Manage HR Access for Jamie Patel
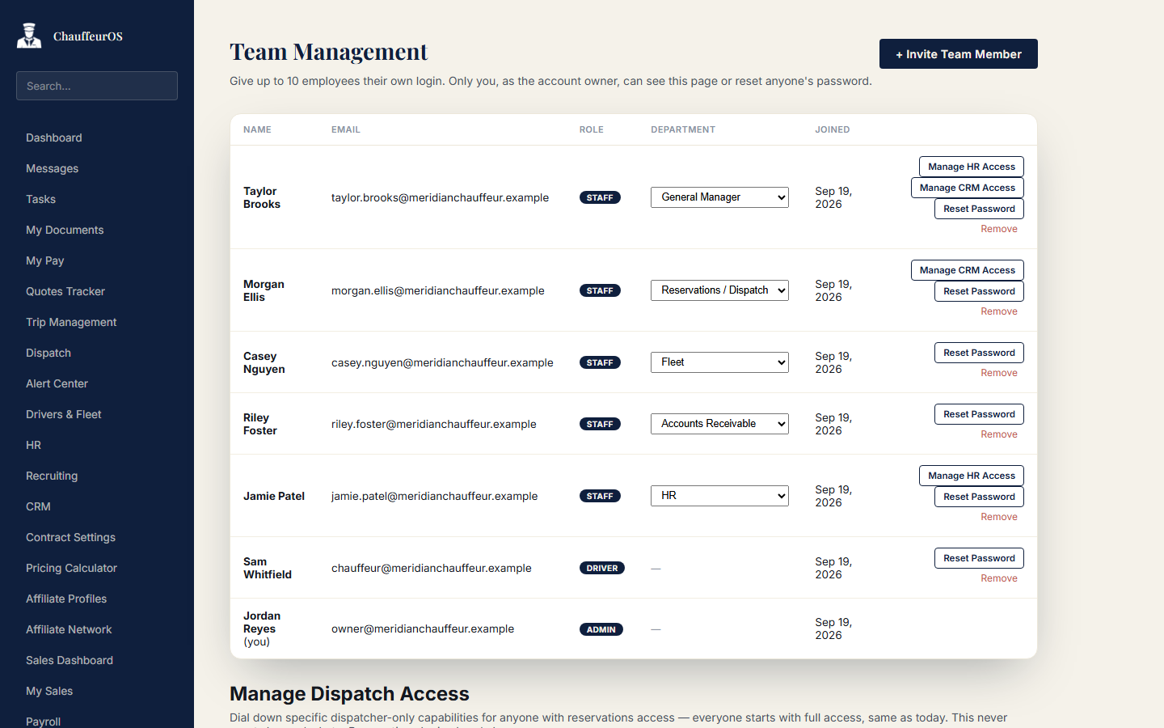This screenshot has width=1164, height=728. click(972, 476)
